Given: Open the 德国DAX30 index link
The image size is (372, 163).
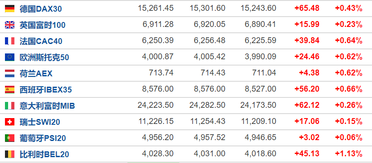Looking at the screenshot, I should (41, 9).
